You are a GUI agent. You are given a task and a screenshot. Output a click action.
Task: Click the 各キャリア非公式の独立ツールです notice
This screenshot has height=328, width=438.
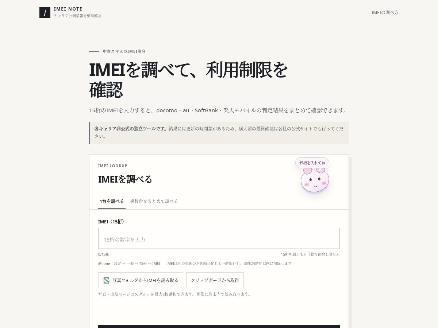point(219,133)
